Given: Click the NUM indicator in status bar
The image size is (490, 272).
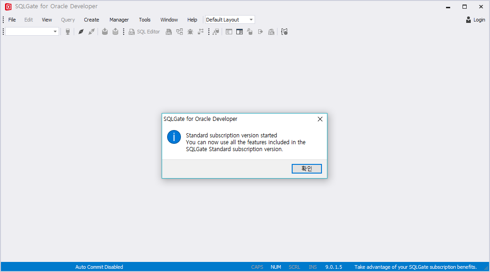Looking at the screenshot, I should (276, 267).
